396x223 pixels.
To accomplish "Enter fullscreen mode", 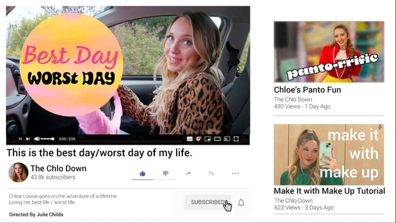I will [236, 139].
